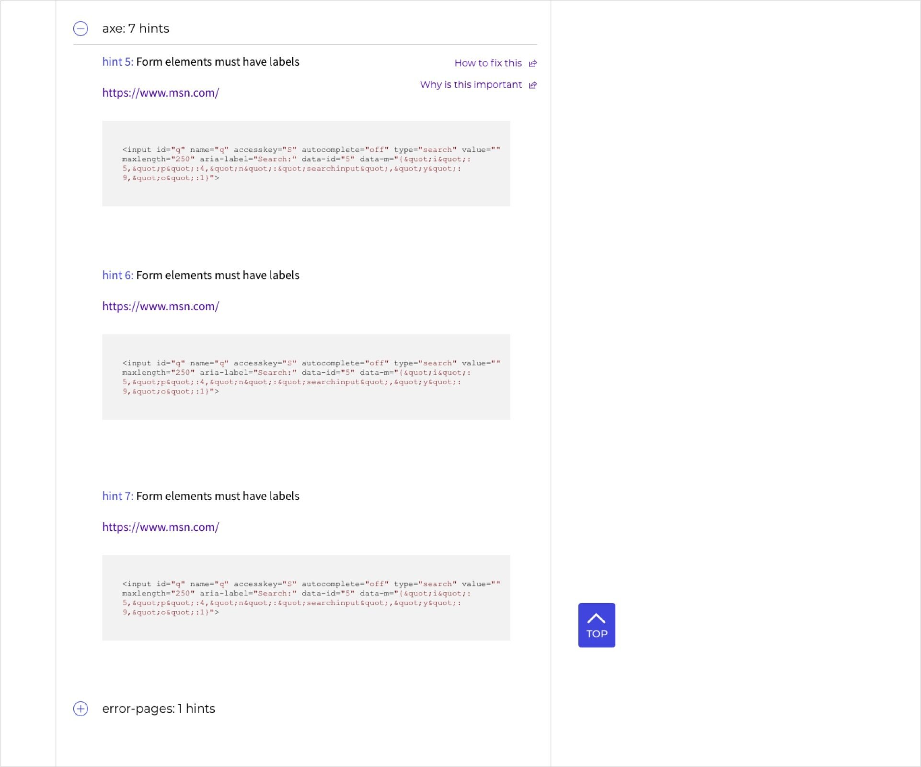This screenshot has height=767, width=921.
Task: Open msn.com URL under hint 7
Action: (161, 527)
